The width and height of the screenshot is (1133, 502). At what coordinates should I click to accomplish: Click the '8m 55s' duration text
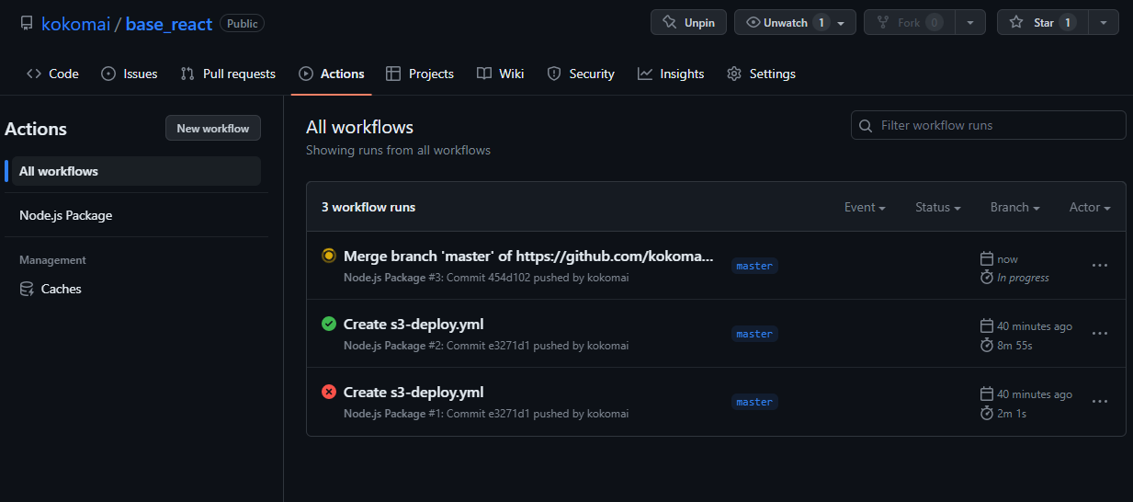[1014, 346]
